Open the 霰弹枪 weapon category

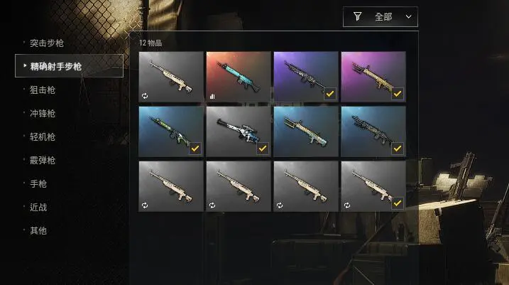click(x=43, y=160)
